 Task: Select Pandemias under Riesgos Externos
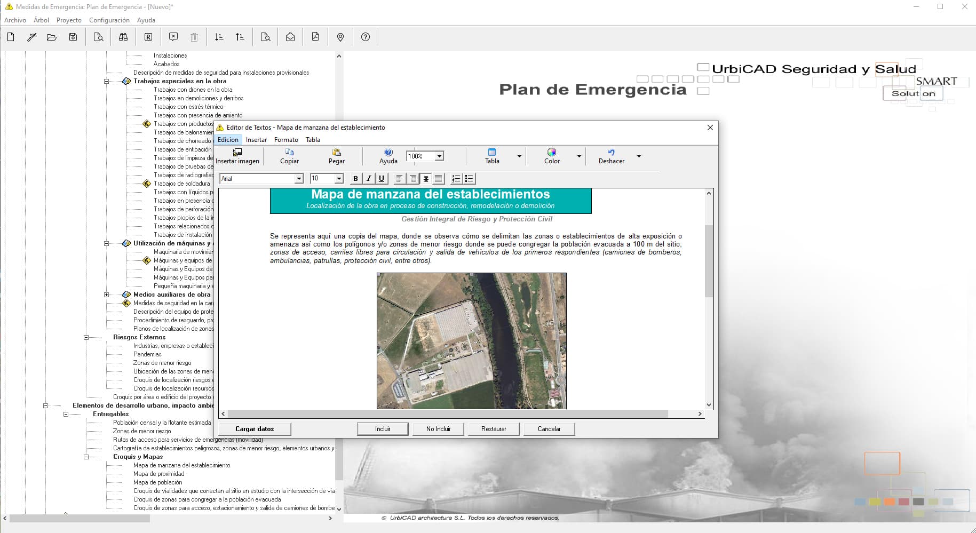147,354
